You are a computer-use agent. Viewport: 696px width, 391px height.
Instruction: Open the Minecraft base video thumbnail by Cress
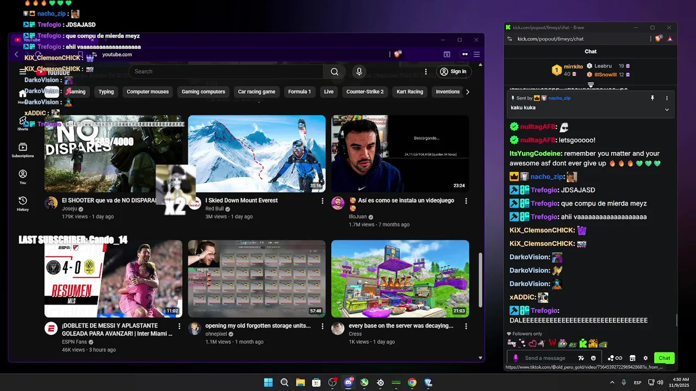point(400,279)
